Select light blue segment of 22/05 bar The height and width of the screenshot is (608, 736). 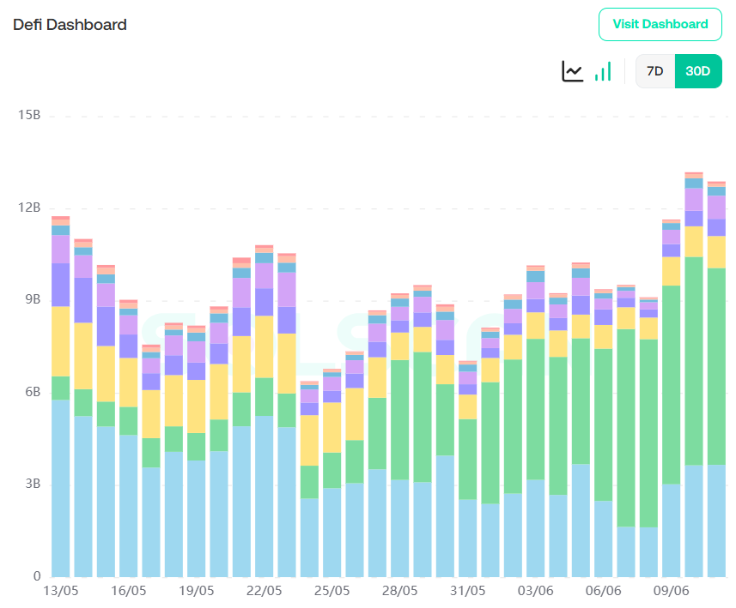pos(265,496)
